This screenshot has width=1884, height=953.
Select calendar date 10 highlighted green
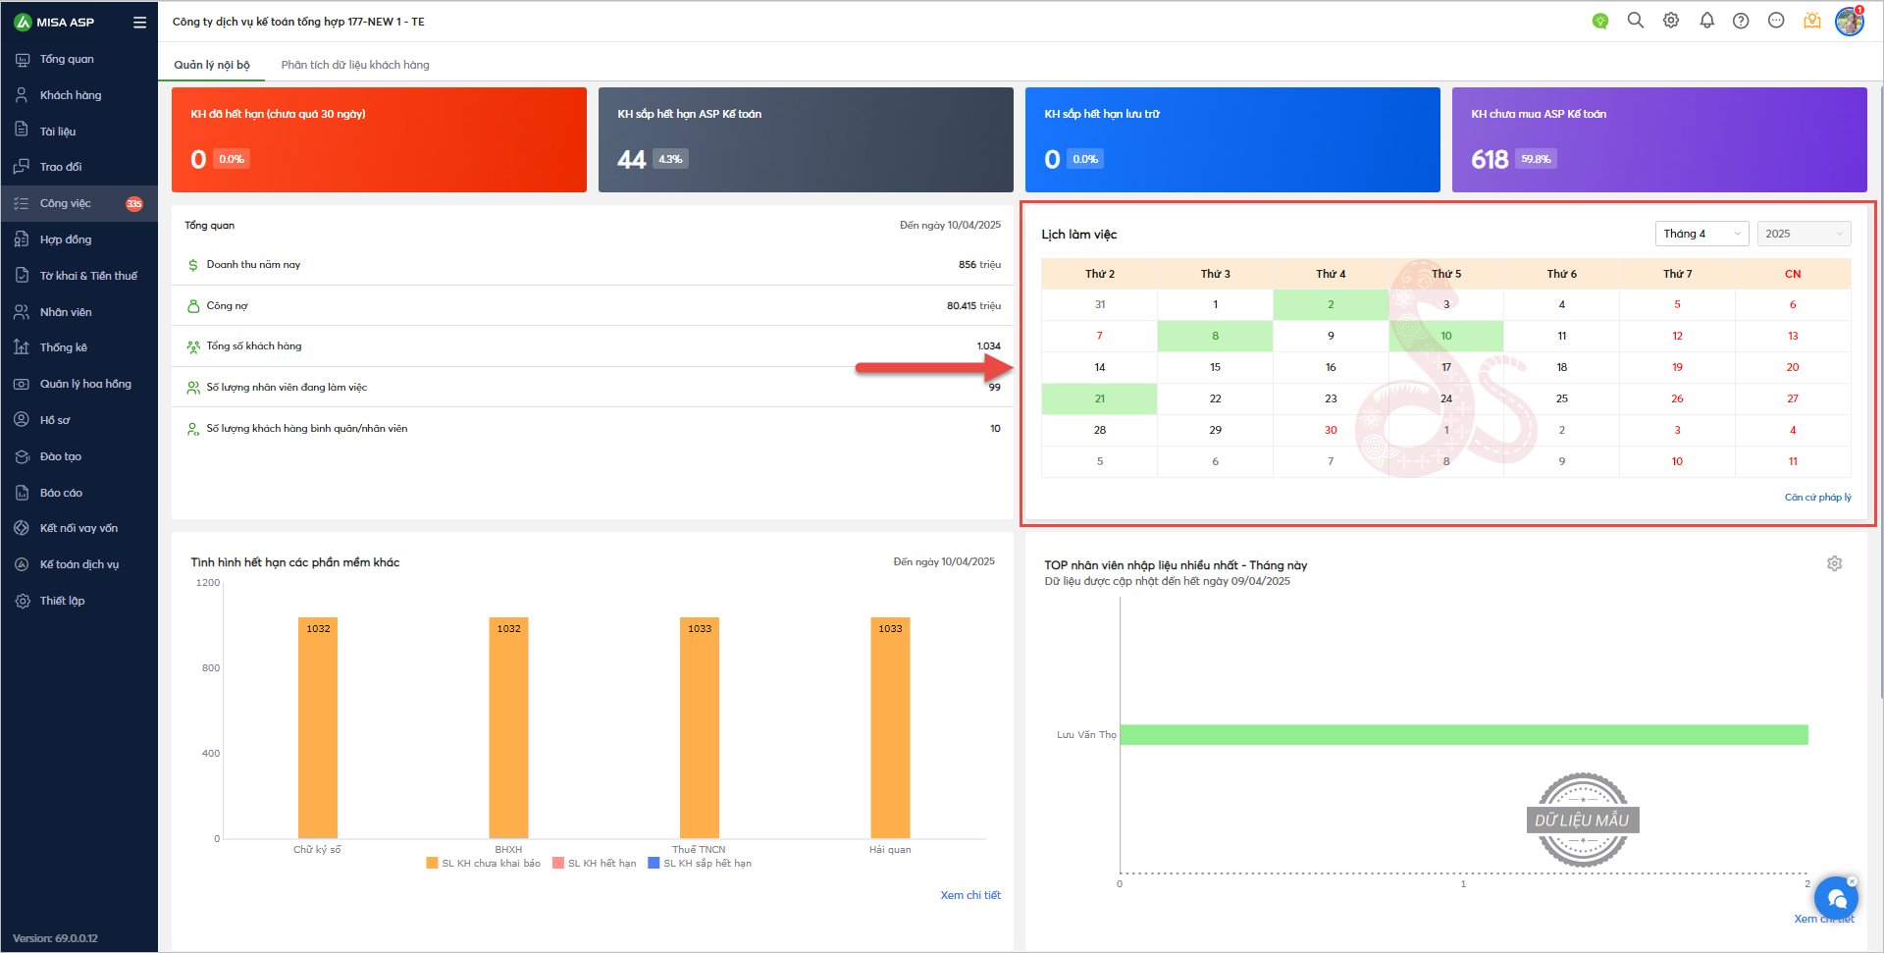pyautogui.click(x=1446, y=336)
